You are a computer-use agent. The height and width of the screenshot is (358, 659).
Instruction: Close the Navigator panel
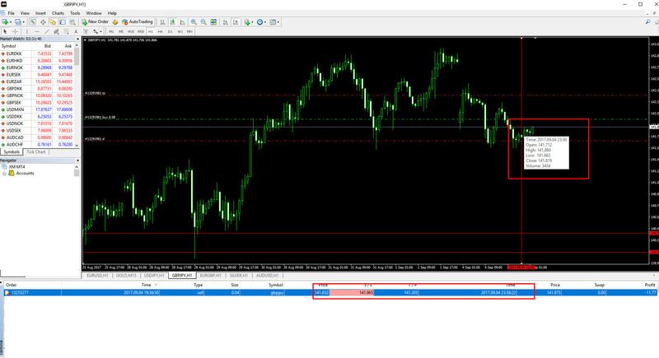point(77,160)
